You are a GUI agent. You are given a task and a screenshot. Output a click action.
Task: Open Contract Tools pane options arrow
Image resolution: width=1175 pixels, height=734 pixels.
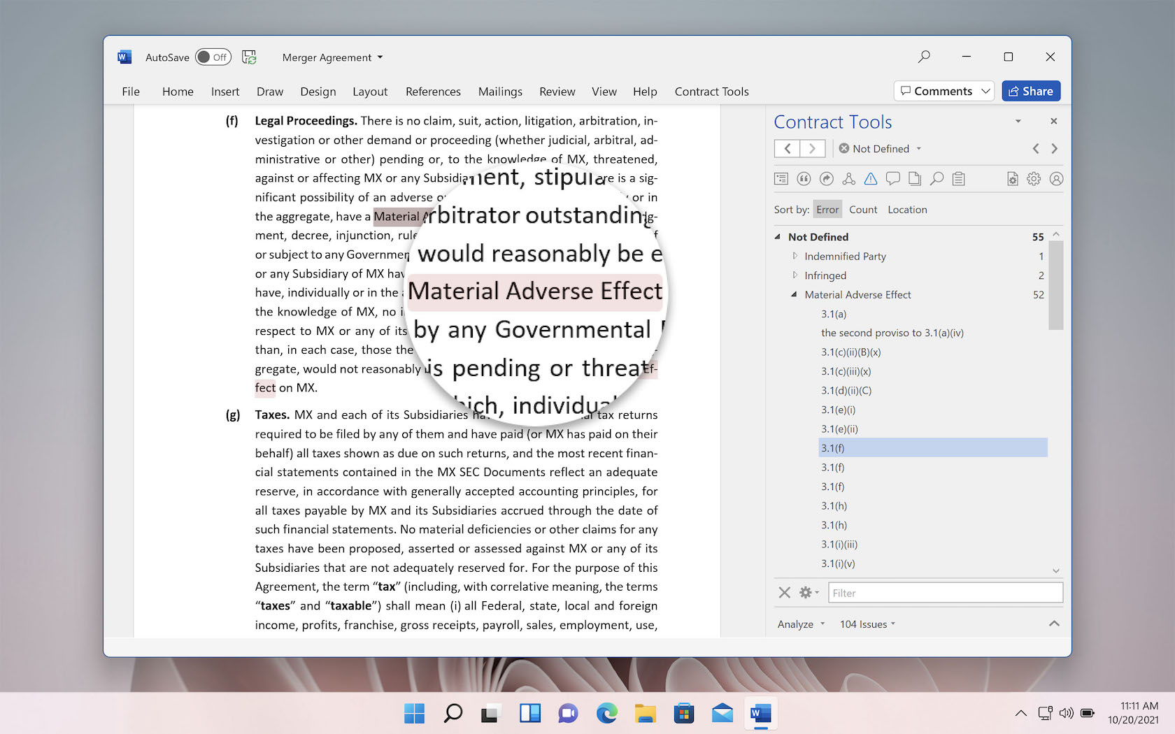click(x=1018, y=121)
